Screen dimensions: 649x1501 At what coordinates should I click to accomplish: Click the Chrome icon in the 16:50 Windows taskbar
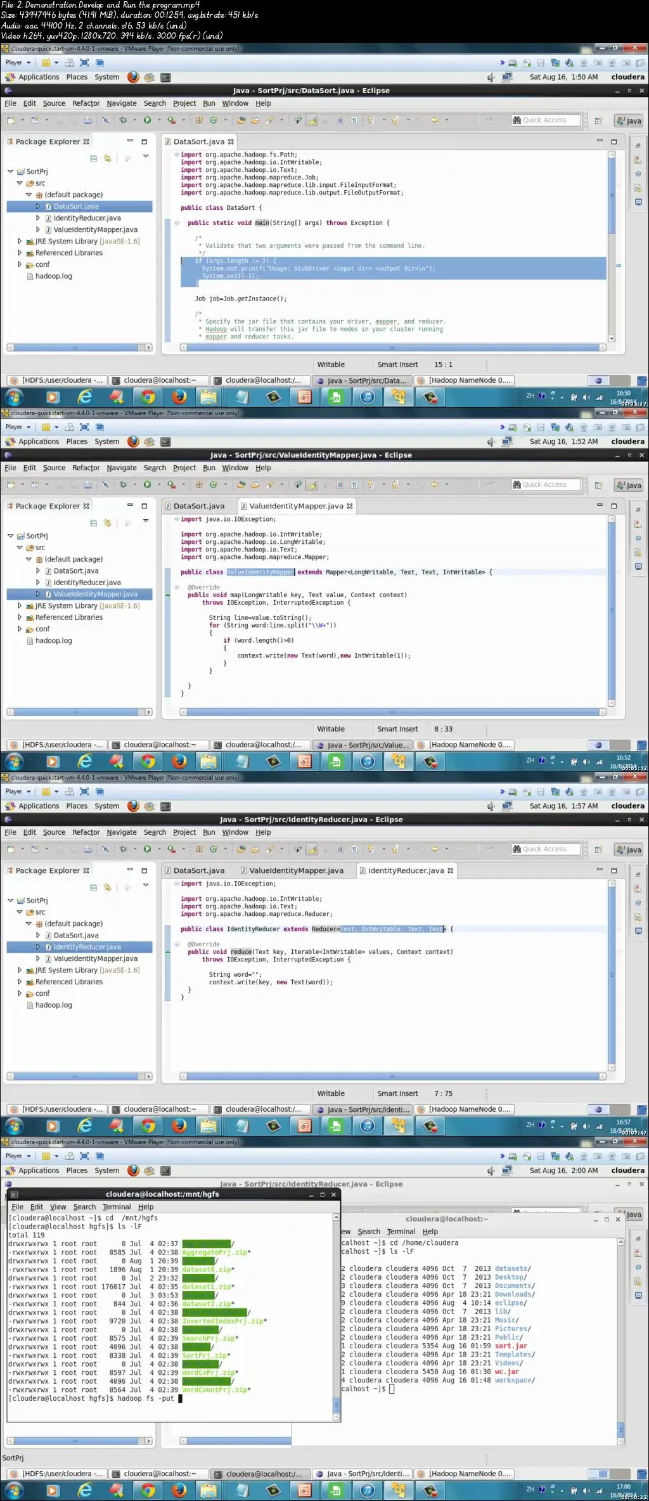click(x=148, y=397)
